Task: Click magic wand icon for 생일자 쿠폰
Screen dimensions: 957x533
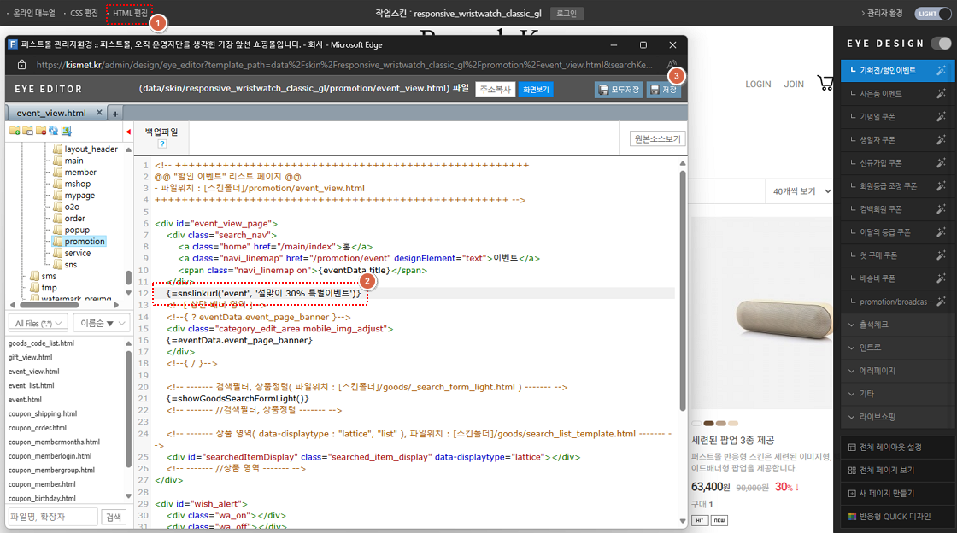Action: 941,140
